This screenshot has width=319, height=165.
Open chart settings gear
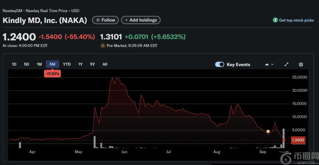301,65
